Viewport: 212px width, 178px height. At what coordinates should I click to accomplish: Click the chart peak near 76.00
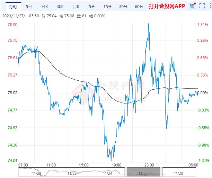tap(148, 24)
